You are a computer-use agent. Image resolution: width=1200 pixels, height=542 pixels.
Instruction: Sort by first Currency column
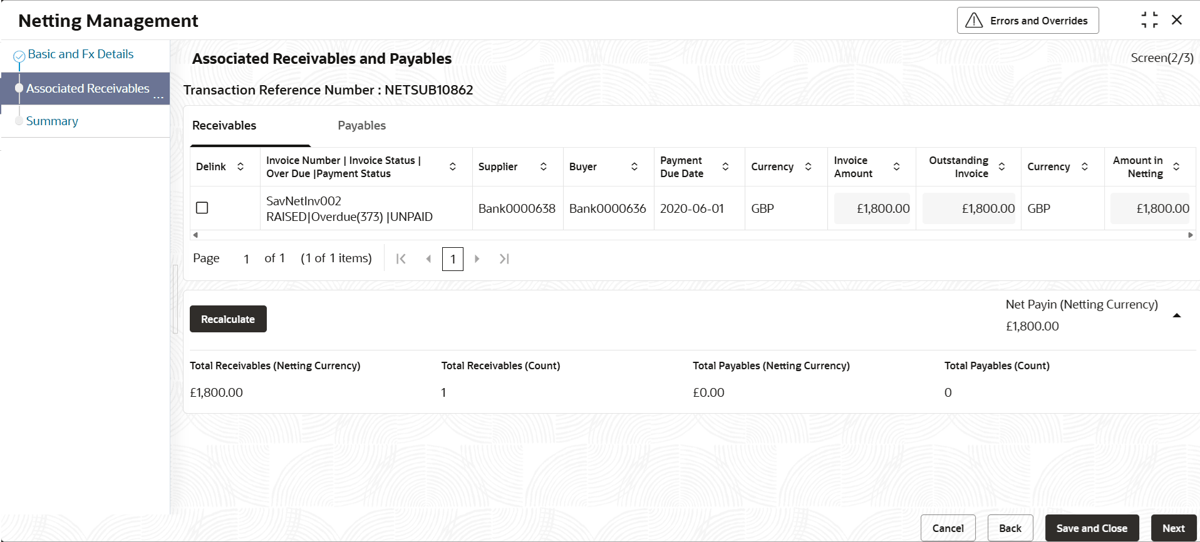point(809,166)
